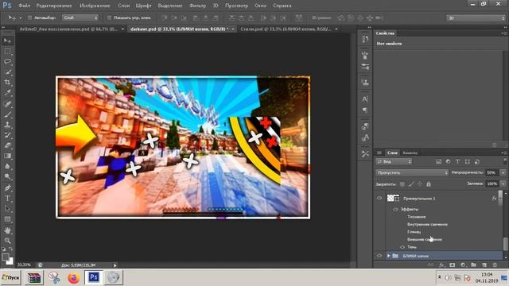Expand the БЛИКИ копия group

pyautogui.click(x=389, y=256)
